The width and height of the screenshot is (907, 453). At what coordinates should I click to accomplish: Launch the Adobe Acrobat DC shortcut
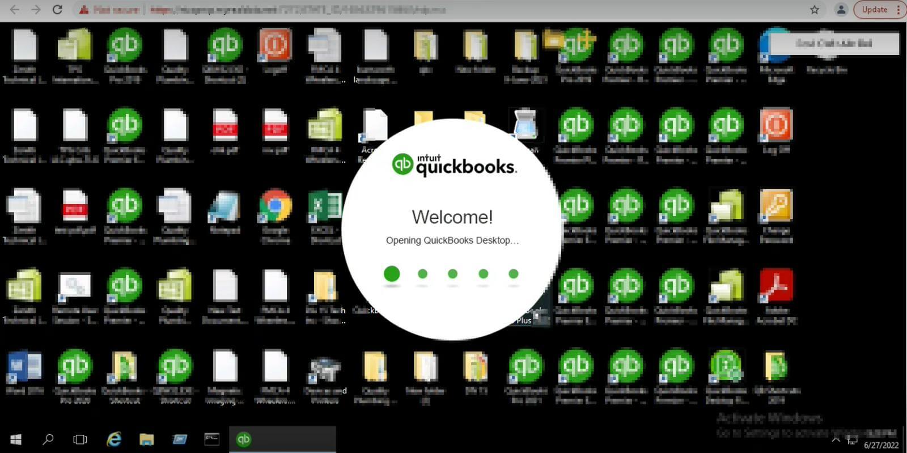pos(776,286)
